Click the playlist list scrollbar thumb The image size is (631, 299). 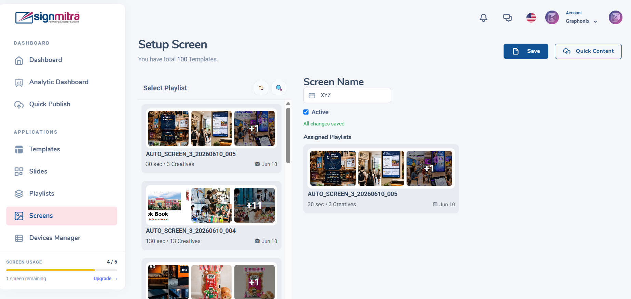click(x=288, y=135)
